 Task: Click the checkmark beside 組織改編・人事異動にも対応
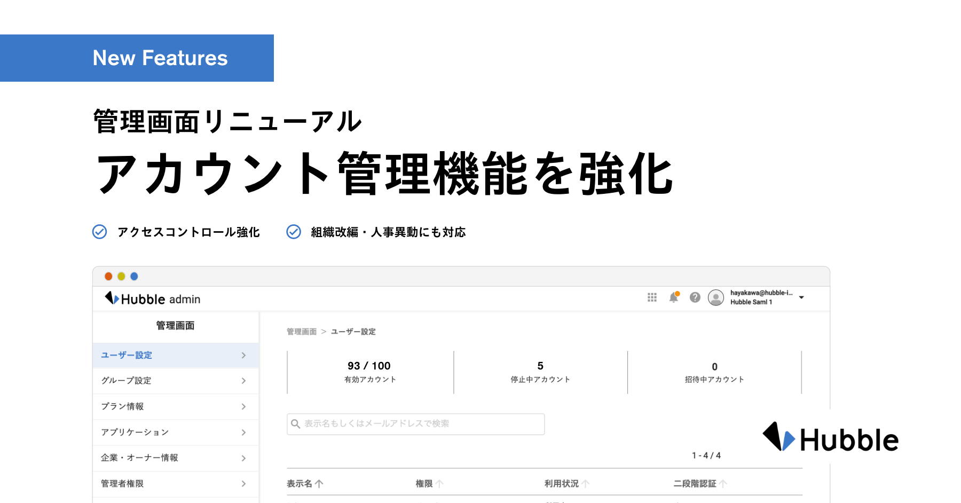point(293,232)
